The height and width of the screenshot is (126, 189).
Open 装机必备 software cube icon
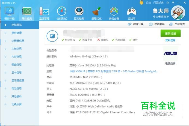(x=114, y=13)
